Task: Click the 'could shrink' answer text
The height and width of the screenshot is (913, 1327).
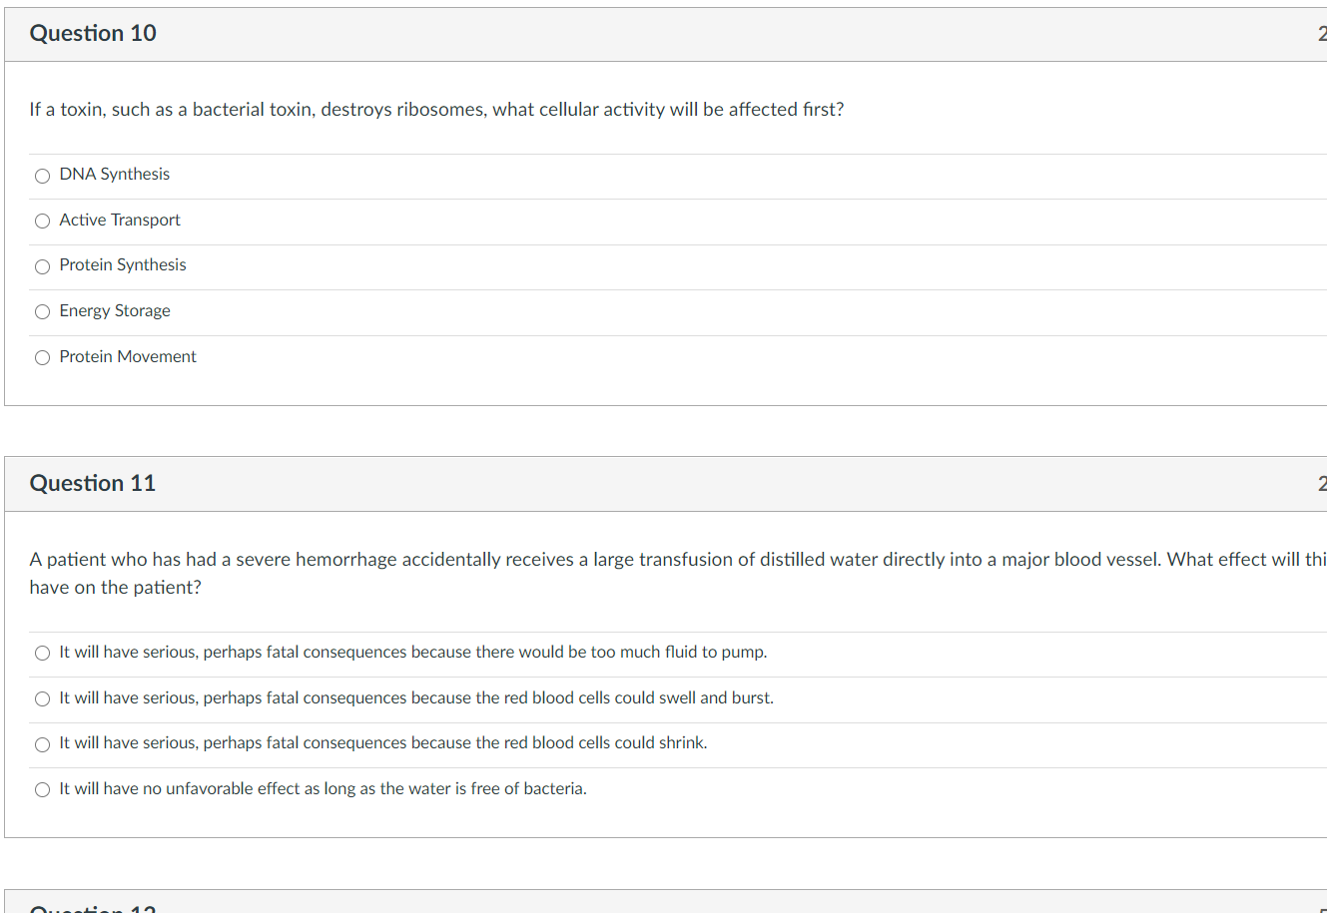Action: (x=383, y=742)
